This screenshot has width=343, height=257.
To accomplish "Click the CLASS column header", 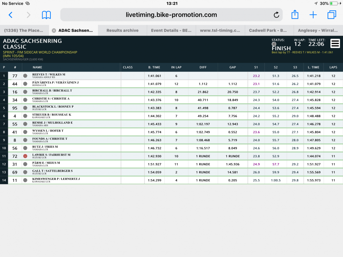I will click(x=128, y=67).
